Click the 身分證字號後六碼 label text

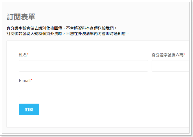pyautogui.click(x=167, y=55)
